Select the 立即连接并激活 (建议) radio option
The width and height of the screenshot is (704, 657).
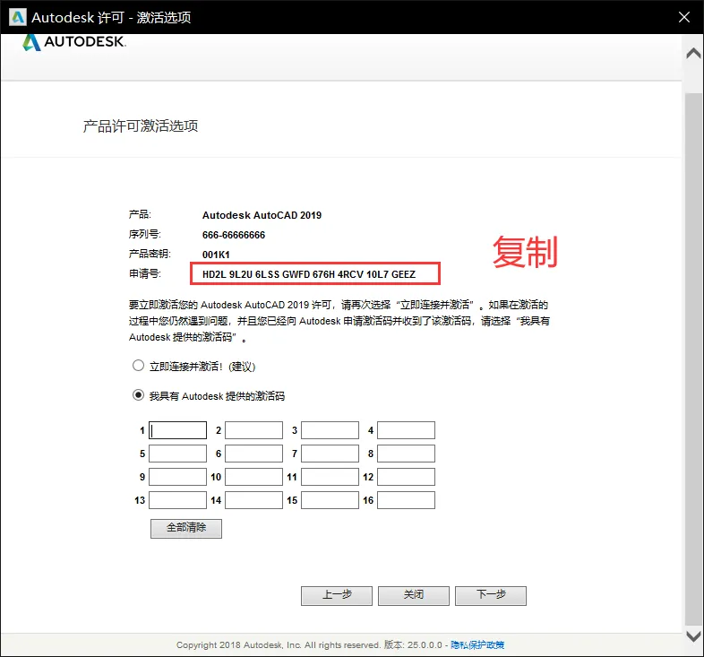[x=138, y=366]
